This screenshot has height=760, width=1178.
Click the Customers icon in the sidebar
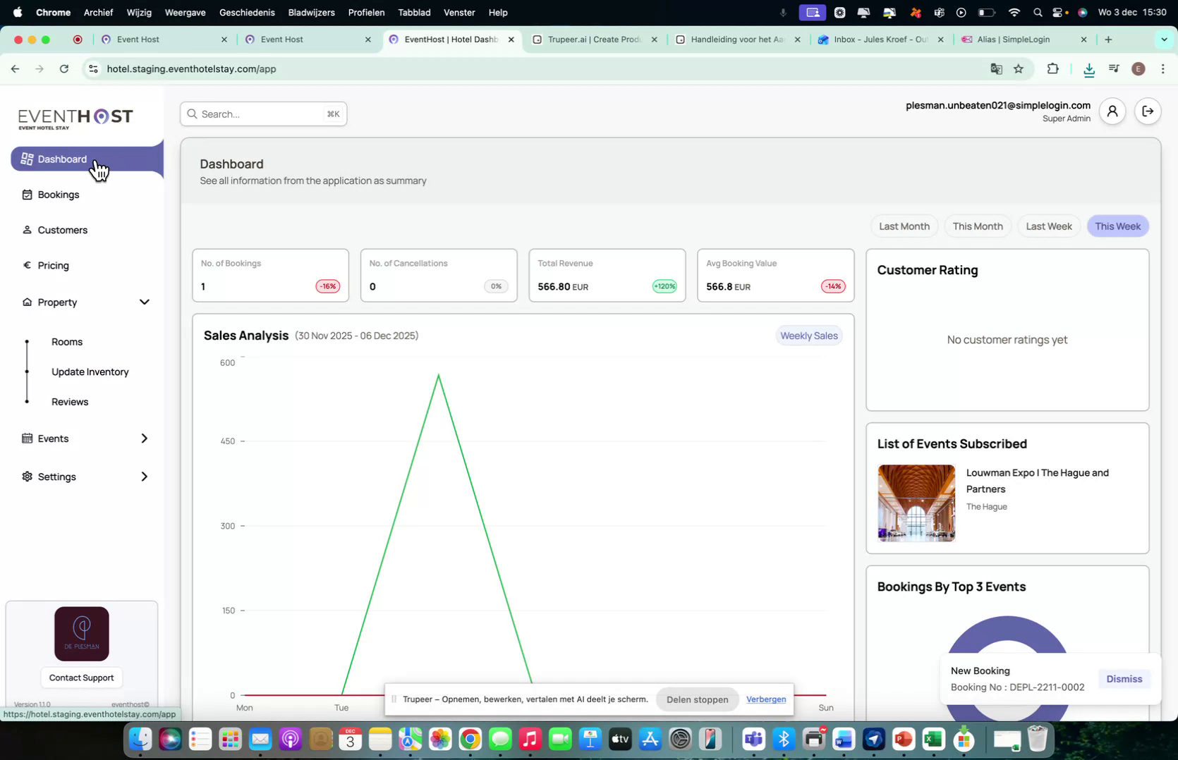coord(25,230)
